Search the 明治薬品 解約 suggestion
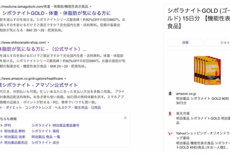The height and width of the screenshot is (153, 230). (12, 131)
